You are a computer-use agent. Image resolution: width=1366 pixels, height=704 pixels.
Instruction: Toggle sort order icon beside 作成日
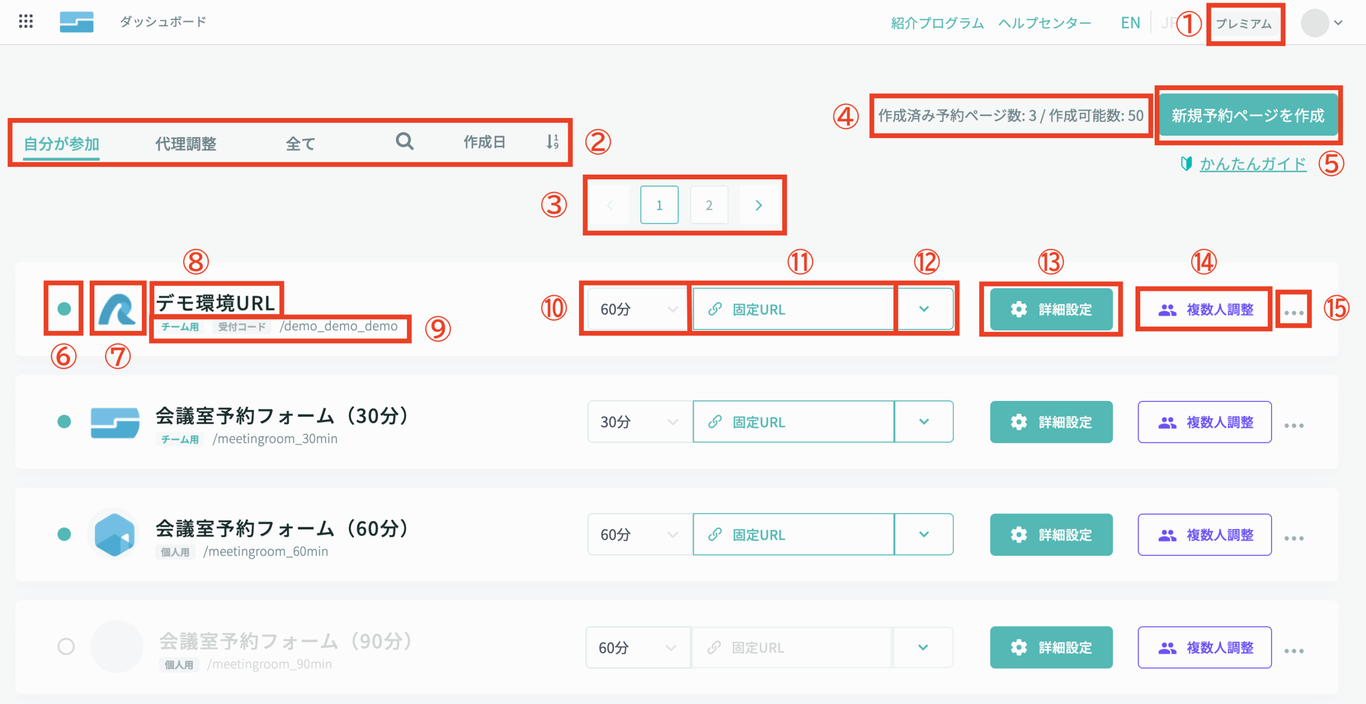(552, 141)
